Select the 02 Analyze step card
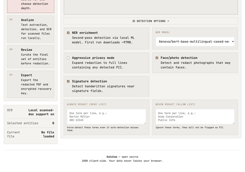 [31, 29]
